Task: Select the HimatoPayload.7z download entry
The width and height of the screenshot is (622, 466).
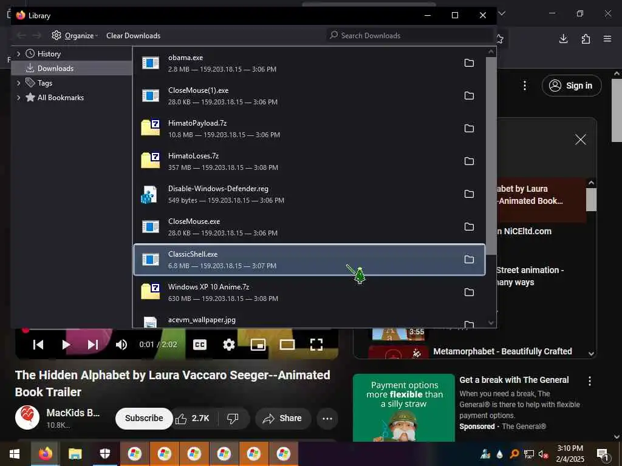Action: [x=309, y=129]
